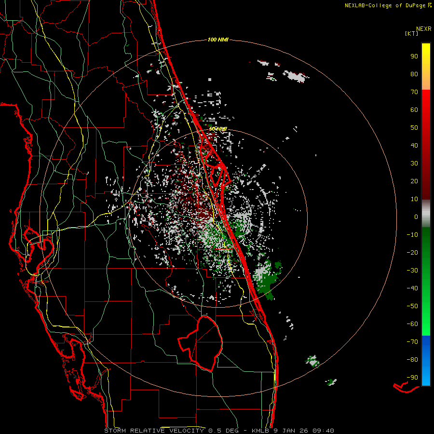The image size is (434, 434).
Task: Click the NEXLAB-College of DuPage title text
Action: [385, 5]
